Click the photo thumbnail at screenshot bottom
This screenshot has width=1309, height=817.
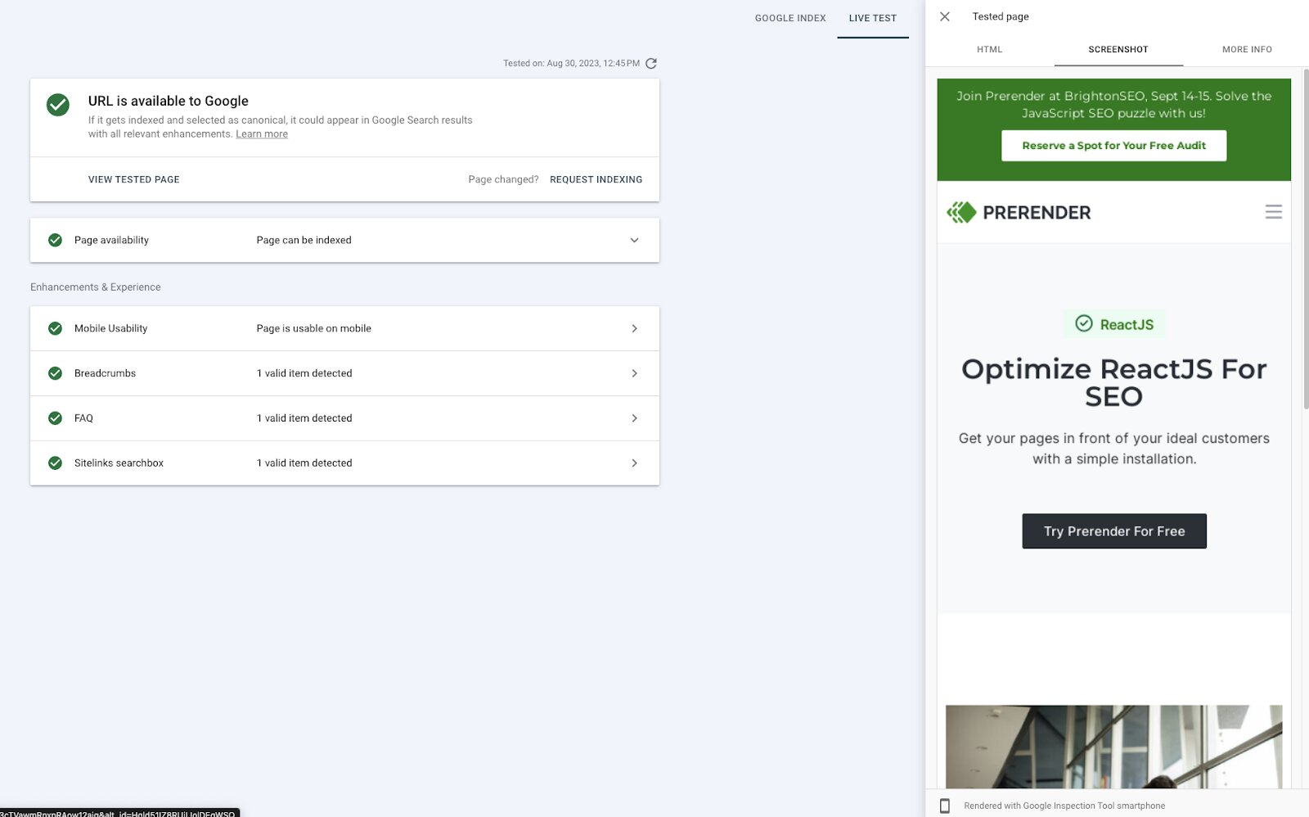pos(1113,747)
